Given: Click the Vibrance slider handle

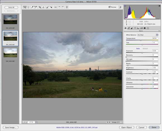Looking at the screenshot, I should (x=142, y=84).
